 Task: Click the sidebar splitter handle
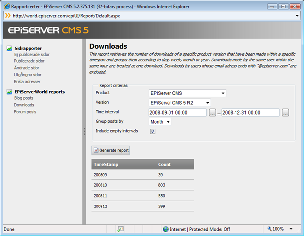83,131
